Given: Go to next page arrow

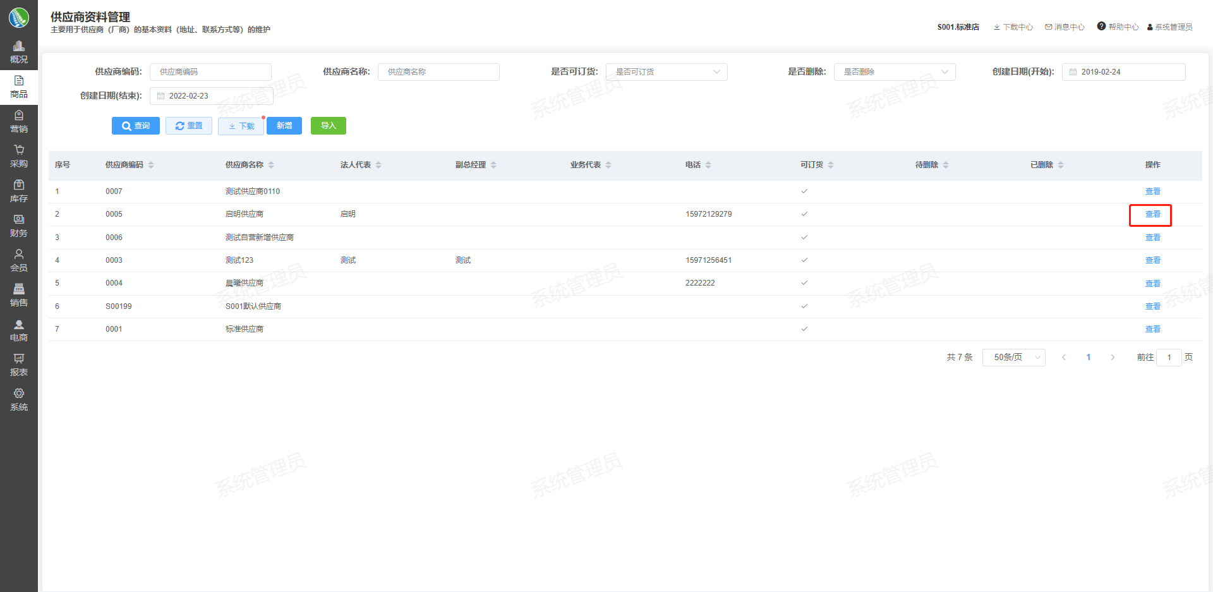Looking at the screenshot, I should (1113, 358).
